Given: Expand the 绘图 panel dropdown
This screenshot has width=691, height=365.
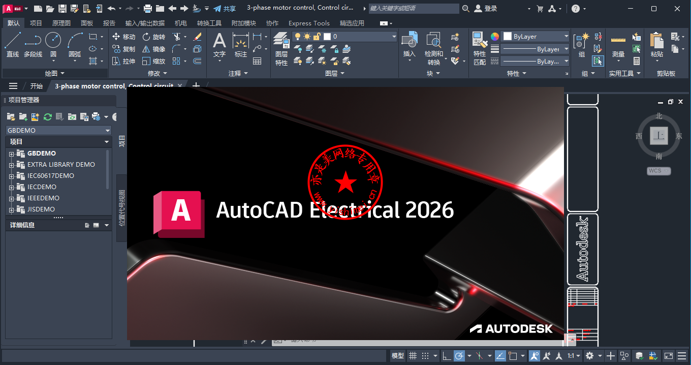Looking at the screenshot, I should (x=54, y=73).
